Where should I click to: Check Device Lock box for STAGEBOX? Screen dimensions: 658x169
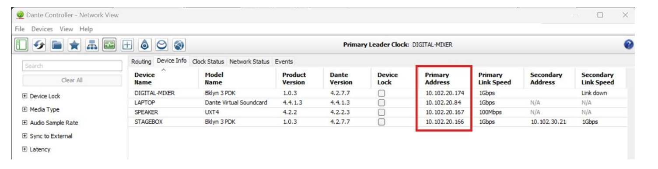381,122
